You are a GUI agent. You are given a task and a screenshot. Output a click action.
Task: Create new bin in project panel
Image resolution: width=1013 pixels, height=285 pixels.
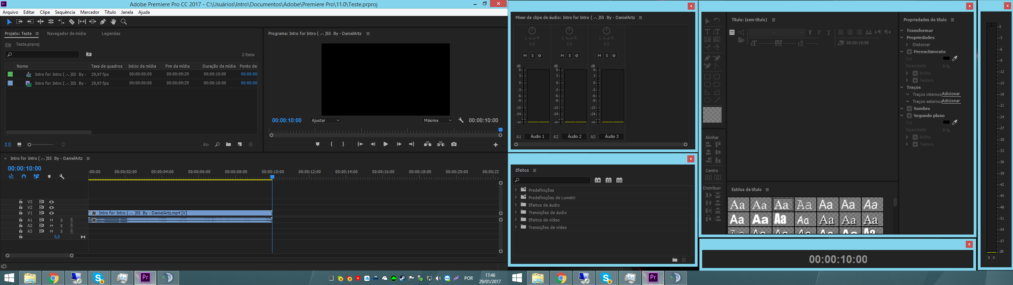pyautogui.click(x=229, y=145)
